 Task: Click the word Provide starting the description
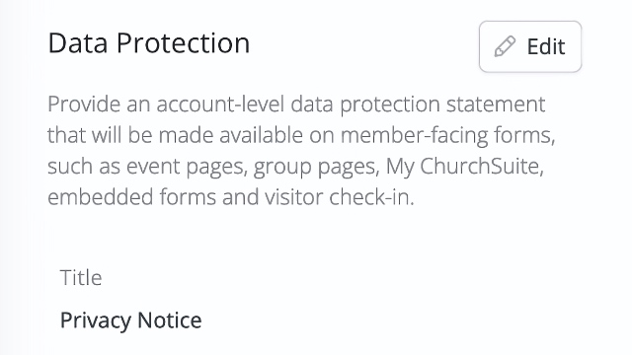click(84, 104)
